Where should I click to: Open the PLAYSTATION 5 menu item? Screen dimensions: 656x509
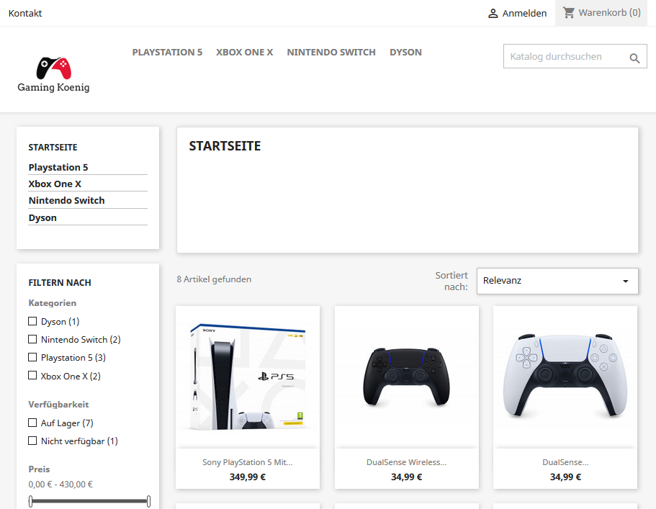point(167,53)
